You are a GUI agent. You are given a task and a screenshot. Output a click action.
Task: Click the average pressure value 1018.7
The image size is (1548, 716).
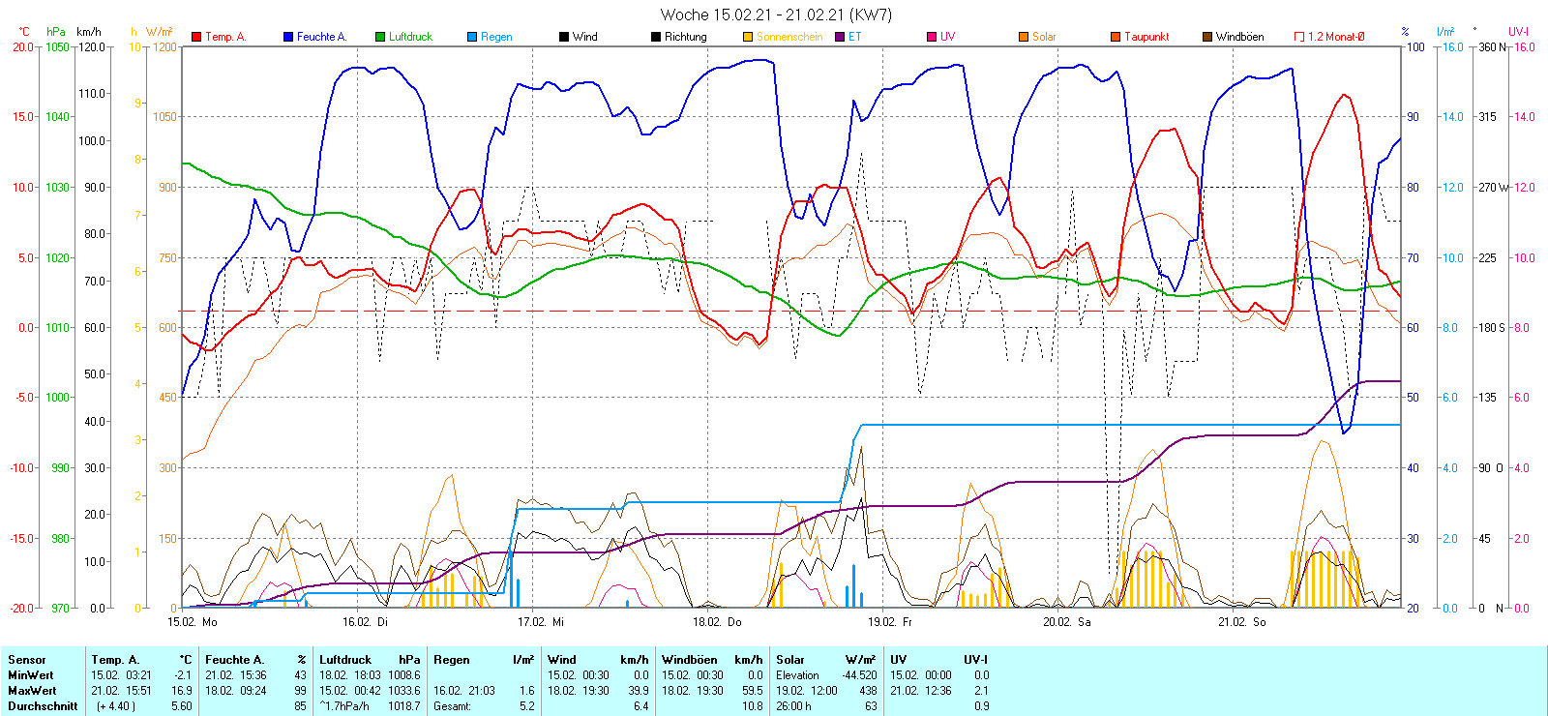click(x=404, y=706)
